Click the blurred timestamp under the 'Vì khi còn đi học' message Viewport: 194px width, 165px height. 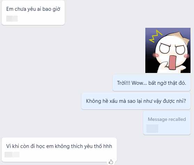tap(12, 155)
